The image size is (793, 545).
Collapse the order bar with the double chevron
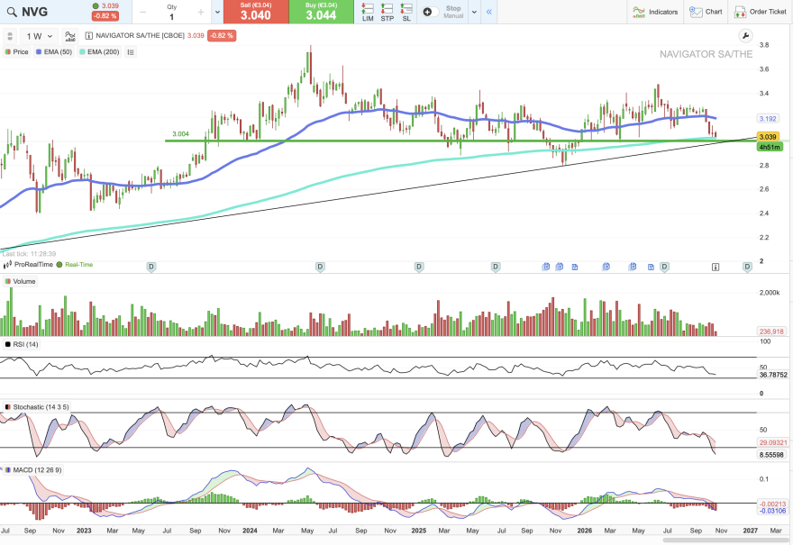[489, 12]
